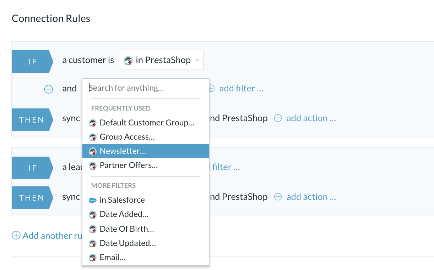
Task: Select Date Updated filter
Action: pos(146,243)
